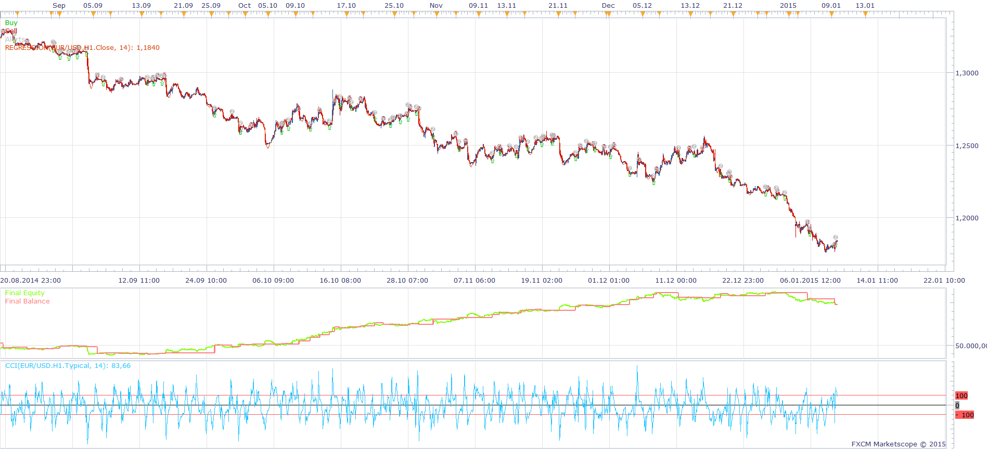This screenshot has width=988, height=449.
Task: Click the orange marker under the 21.11 label
Action: point(558,14)
